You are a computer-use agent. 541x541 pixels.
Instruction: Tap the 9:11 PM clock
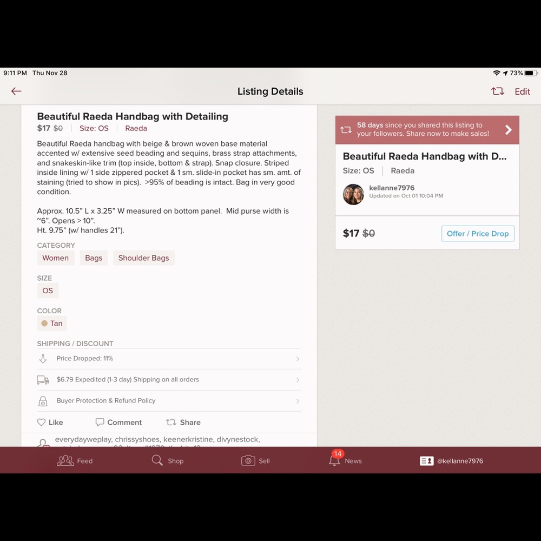(x=15, y=73)
